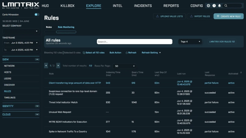
Task: Click the search magnifier icon in header
Action: pos(226,6)
